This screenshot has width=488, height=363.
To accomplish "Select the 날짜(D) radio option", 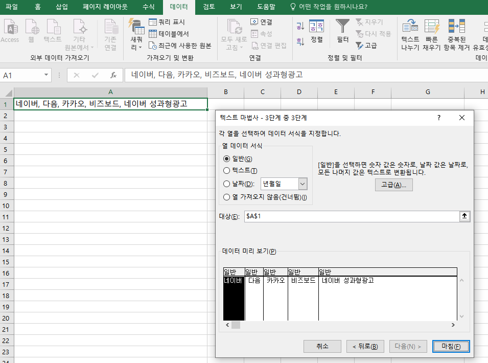I will click(x=226, y=184).
